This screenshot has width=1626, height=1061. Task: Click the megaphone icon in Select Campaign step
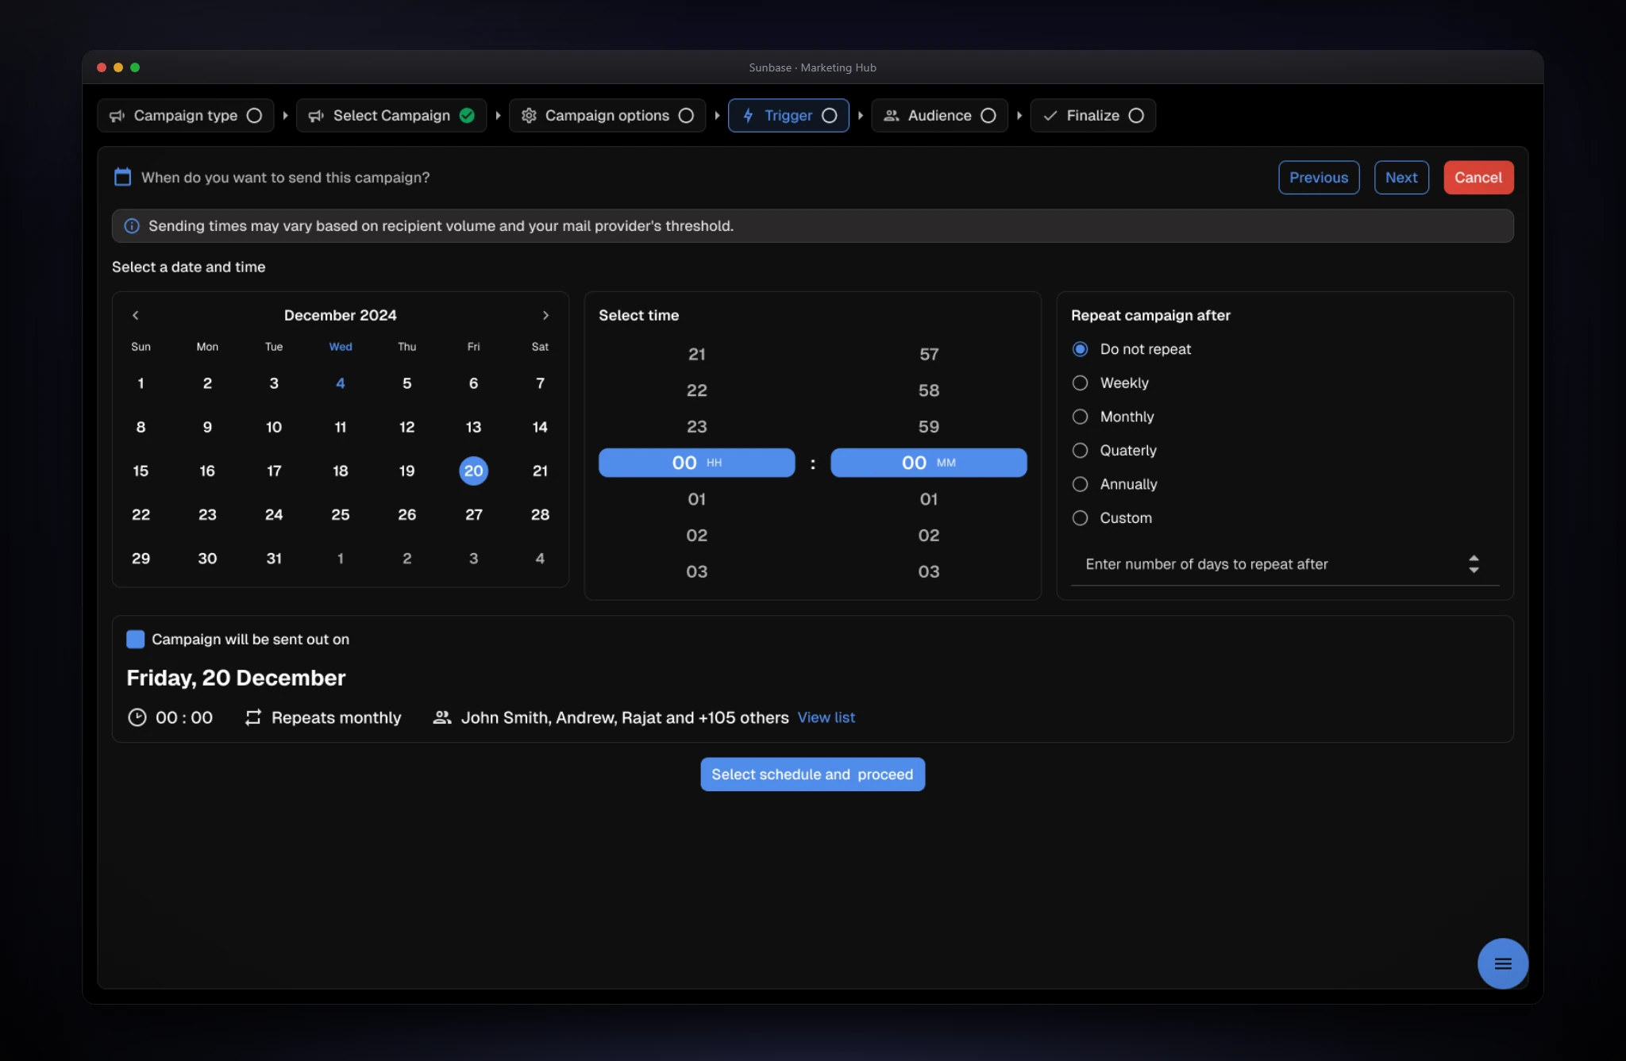316,116
